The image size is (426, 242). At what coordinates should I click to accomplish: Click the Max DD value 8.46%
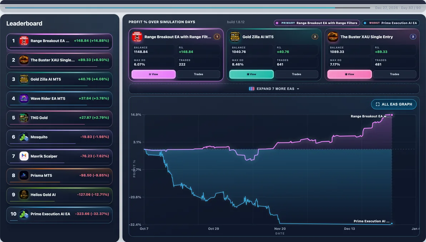(238, 64)
